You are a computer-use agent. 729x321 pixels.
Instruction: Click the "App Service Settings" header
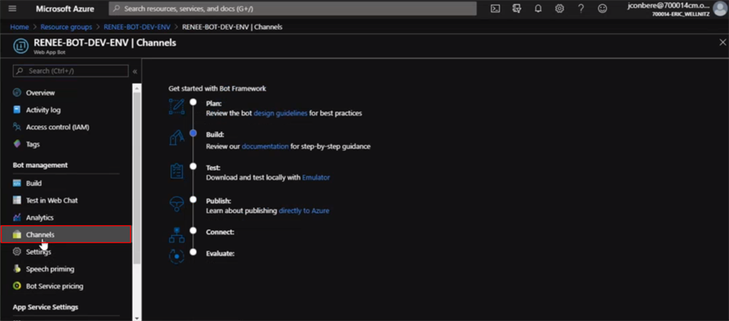click(x=46, y=307)
